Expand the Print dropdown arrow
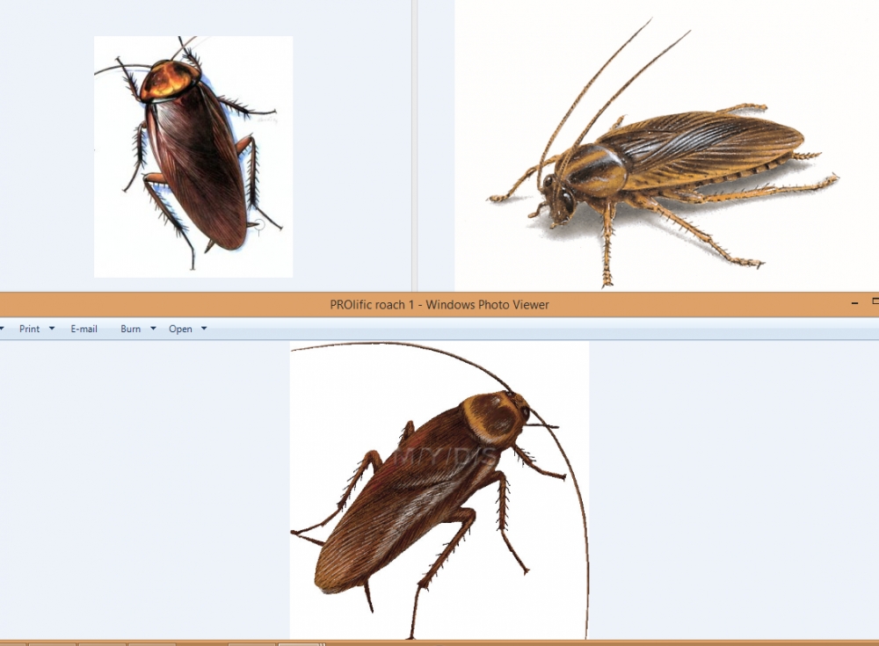The image size is (879, 646). coord(52,329)
